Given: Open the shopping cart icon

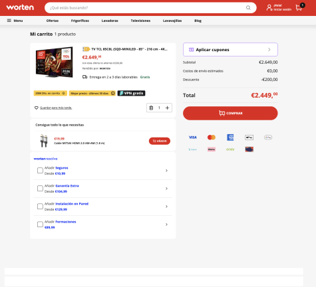Looking at the screenshot, I should point(299,8).
